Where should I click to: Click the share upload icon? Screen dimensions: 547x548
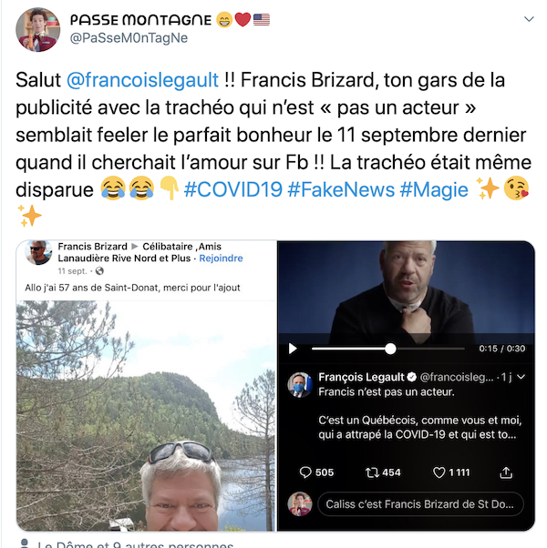[506, 472]
